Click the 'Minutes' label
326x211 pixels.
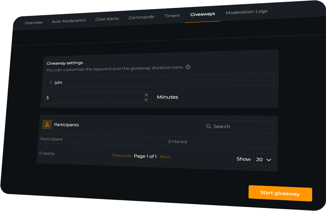pyautogui.click(x=167, y=97)
